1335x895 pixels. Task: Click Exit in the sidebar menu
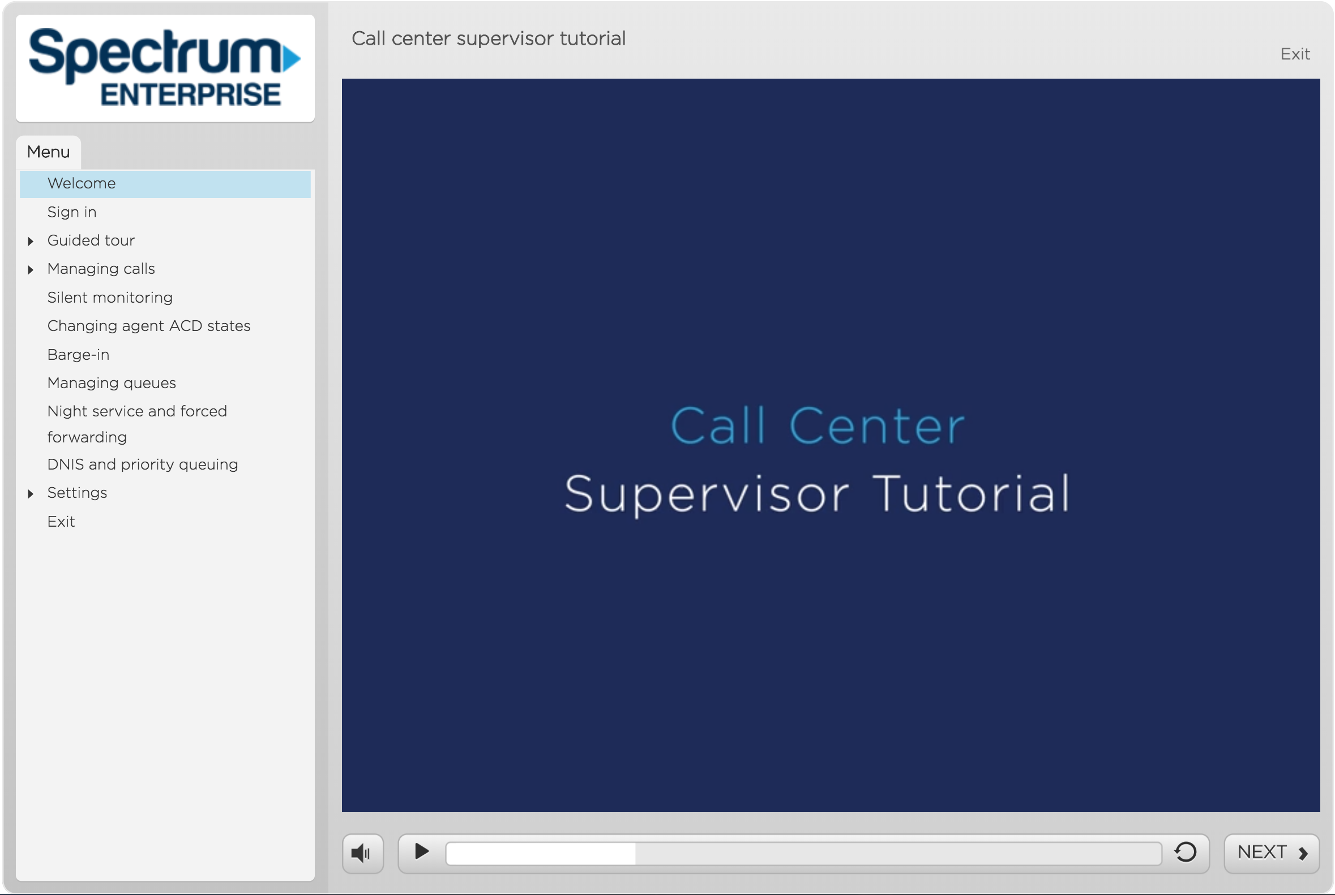click(61, 522)
